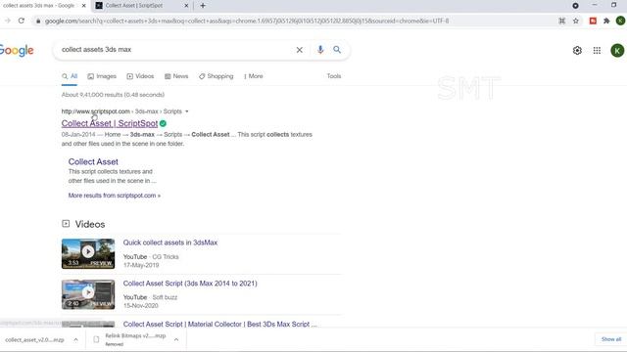
Task: Click the red extension icon in toolbar
Action: coord(593,21)
